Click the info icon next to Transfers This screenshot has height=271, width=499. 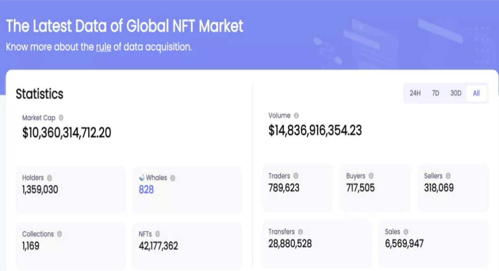pos(300,232)
